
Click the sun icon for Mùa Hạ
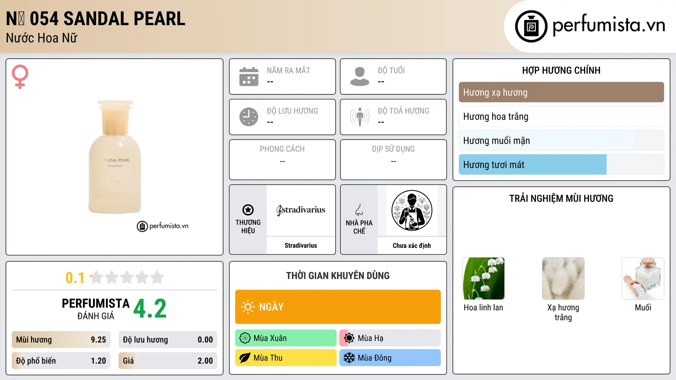tap(349, 338)
